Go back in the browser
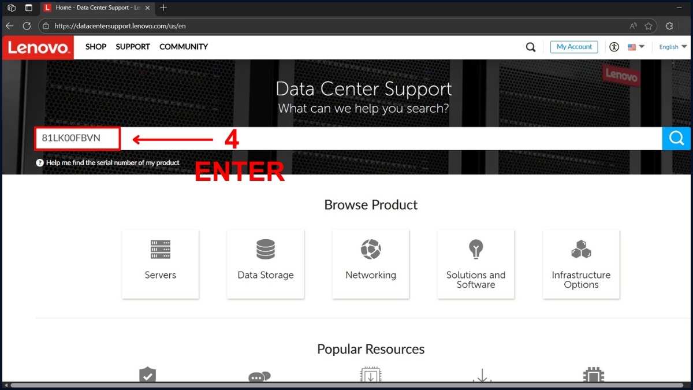The height and width of the screenshot is (390, 693). click(9, 26)
